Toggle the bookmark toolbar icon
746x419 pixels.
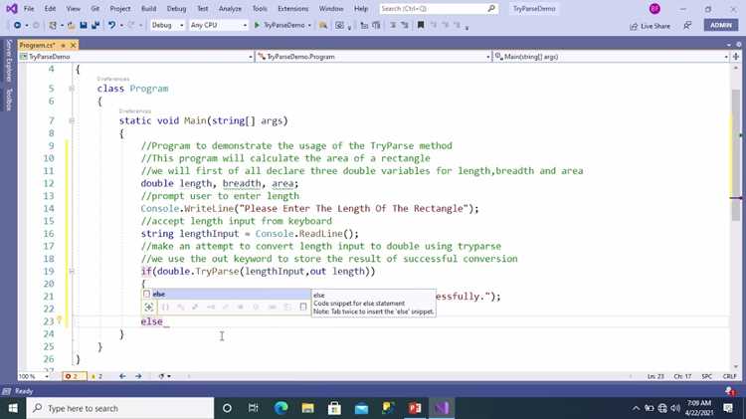421,25
